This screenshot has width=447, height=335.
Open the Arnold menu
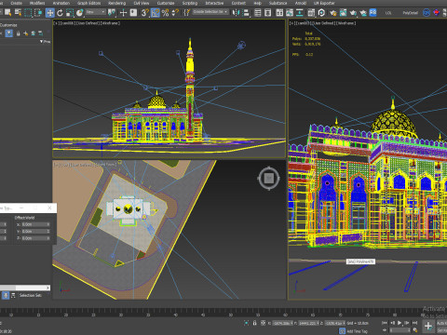301,3
